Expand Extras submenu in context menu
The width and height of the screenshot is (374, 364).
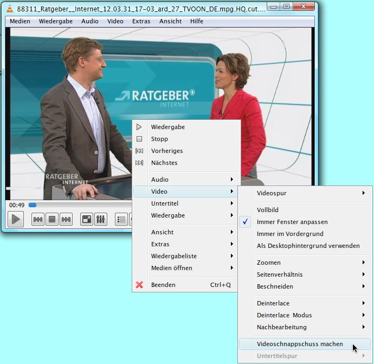tap(185, 244)
